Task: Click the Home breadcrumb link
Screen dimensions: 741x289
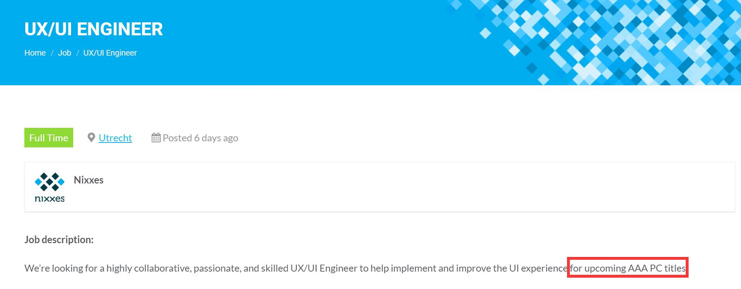Action: (x=35, y=53)
